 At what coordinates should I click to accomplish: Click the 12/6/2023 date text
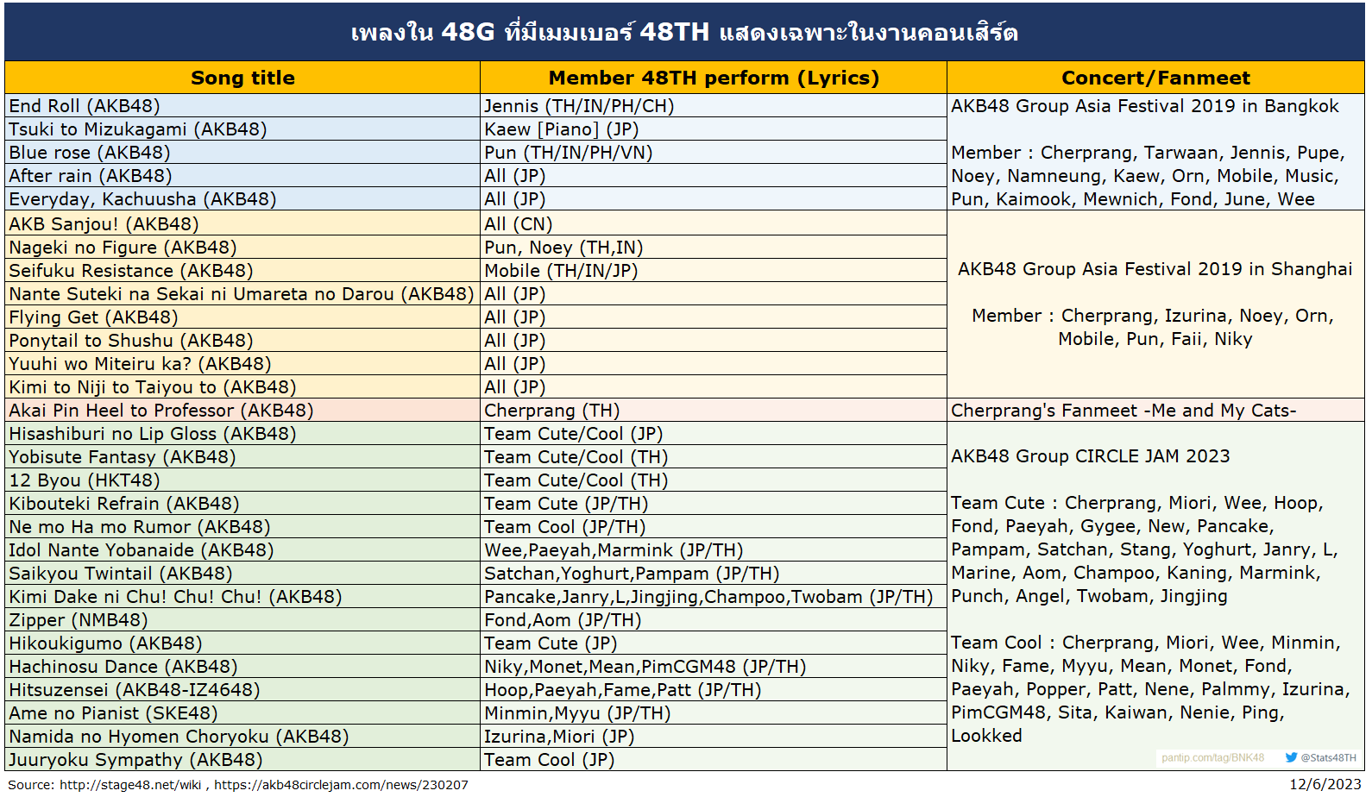tap(1325, 784)
